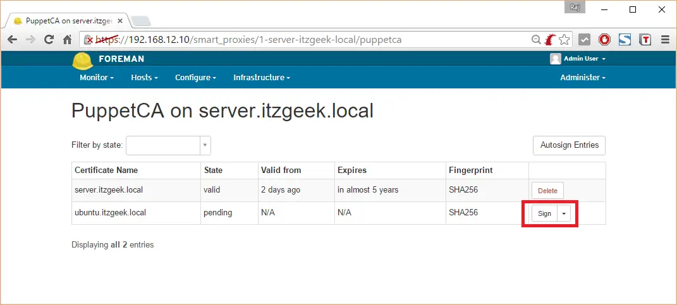Image resolution: width=677 pixels, height=305 pixels.
Task: Expand the Admin User account dropdown
Action: (585, 59)
